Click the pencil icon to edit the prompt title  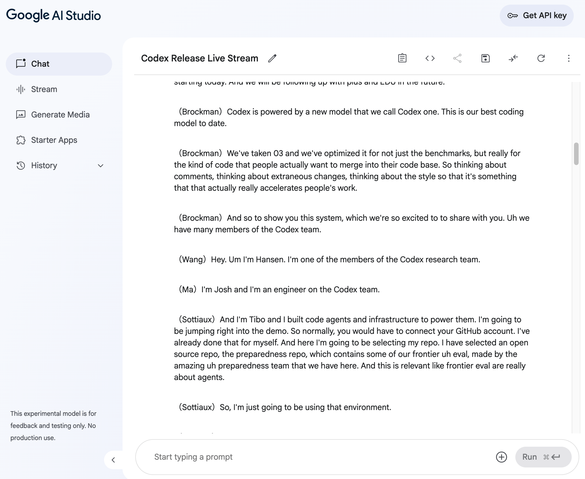click(x=272, y=58)
